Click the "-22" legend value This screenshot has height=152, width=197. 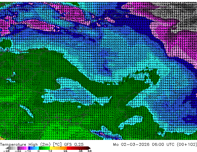pyautogui.click(x=18, y=151)
